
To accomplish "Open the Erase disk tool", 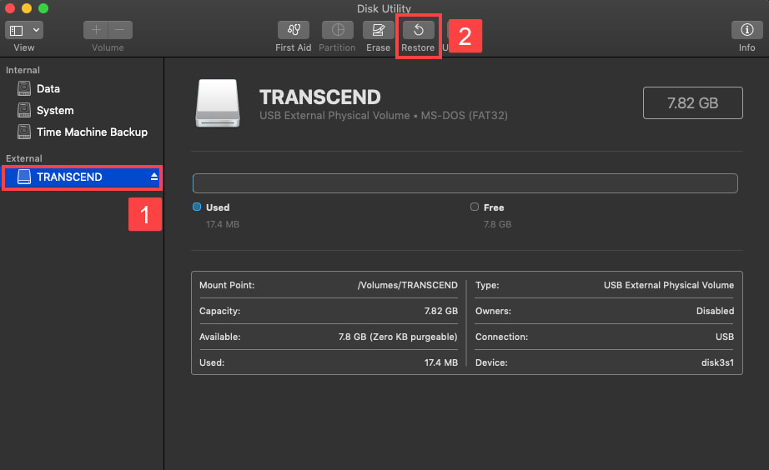I will click(x=378, y=31).
